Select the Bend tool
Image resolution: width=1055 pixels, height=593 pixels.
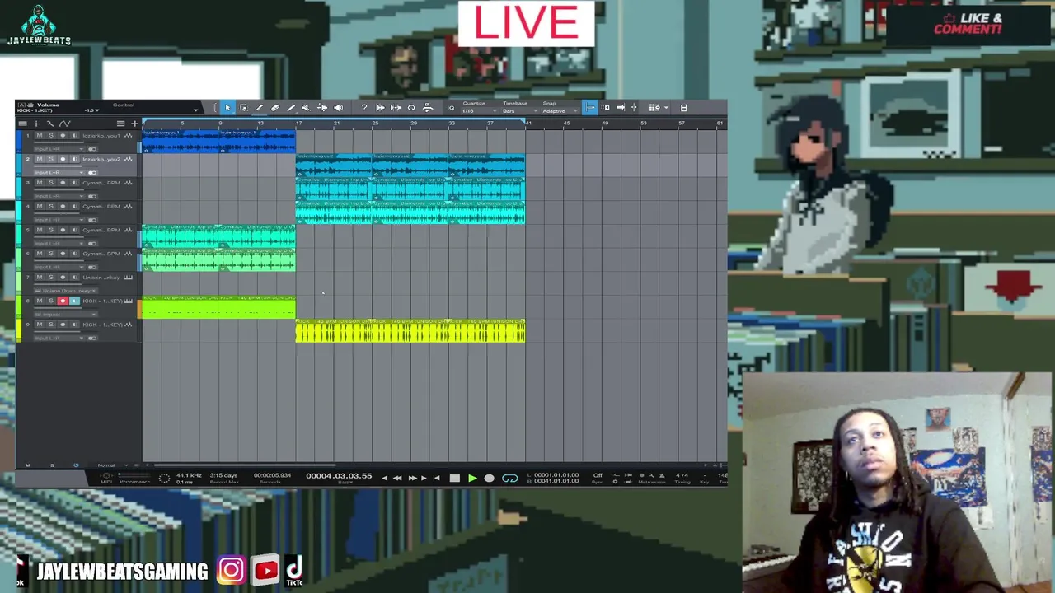[322, 108]
